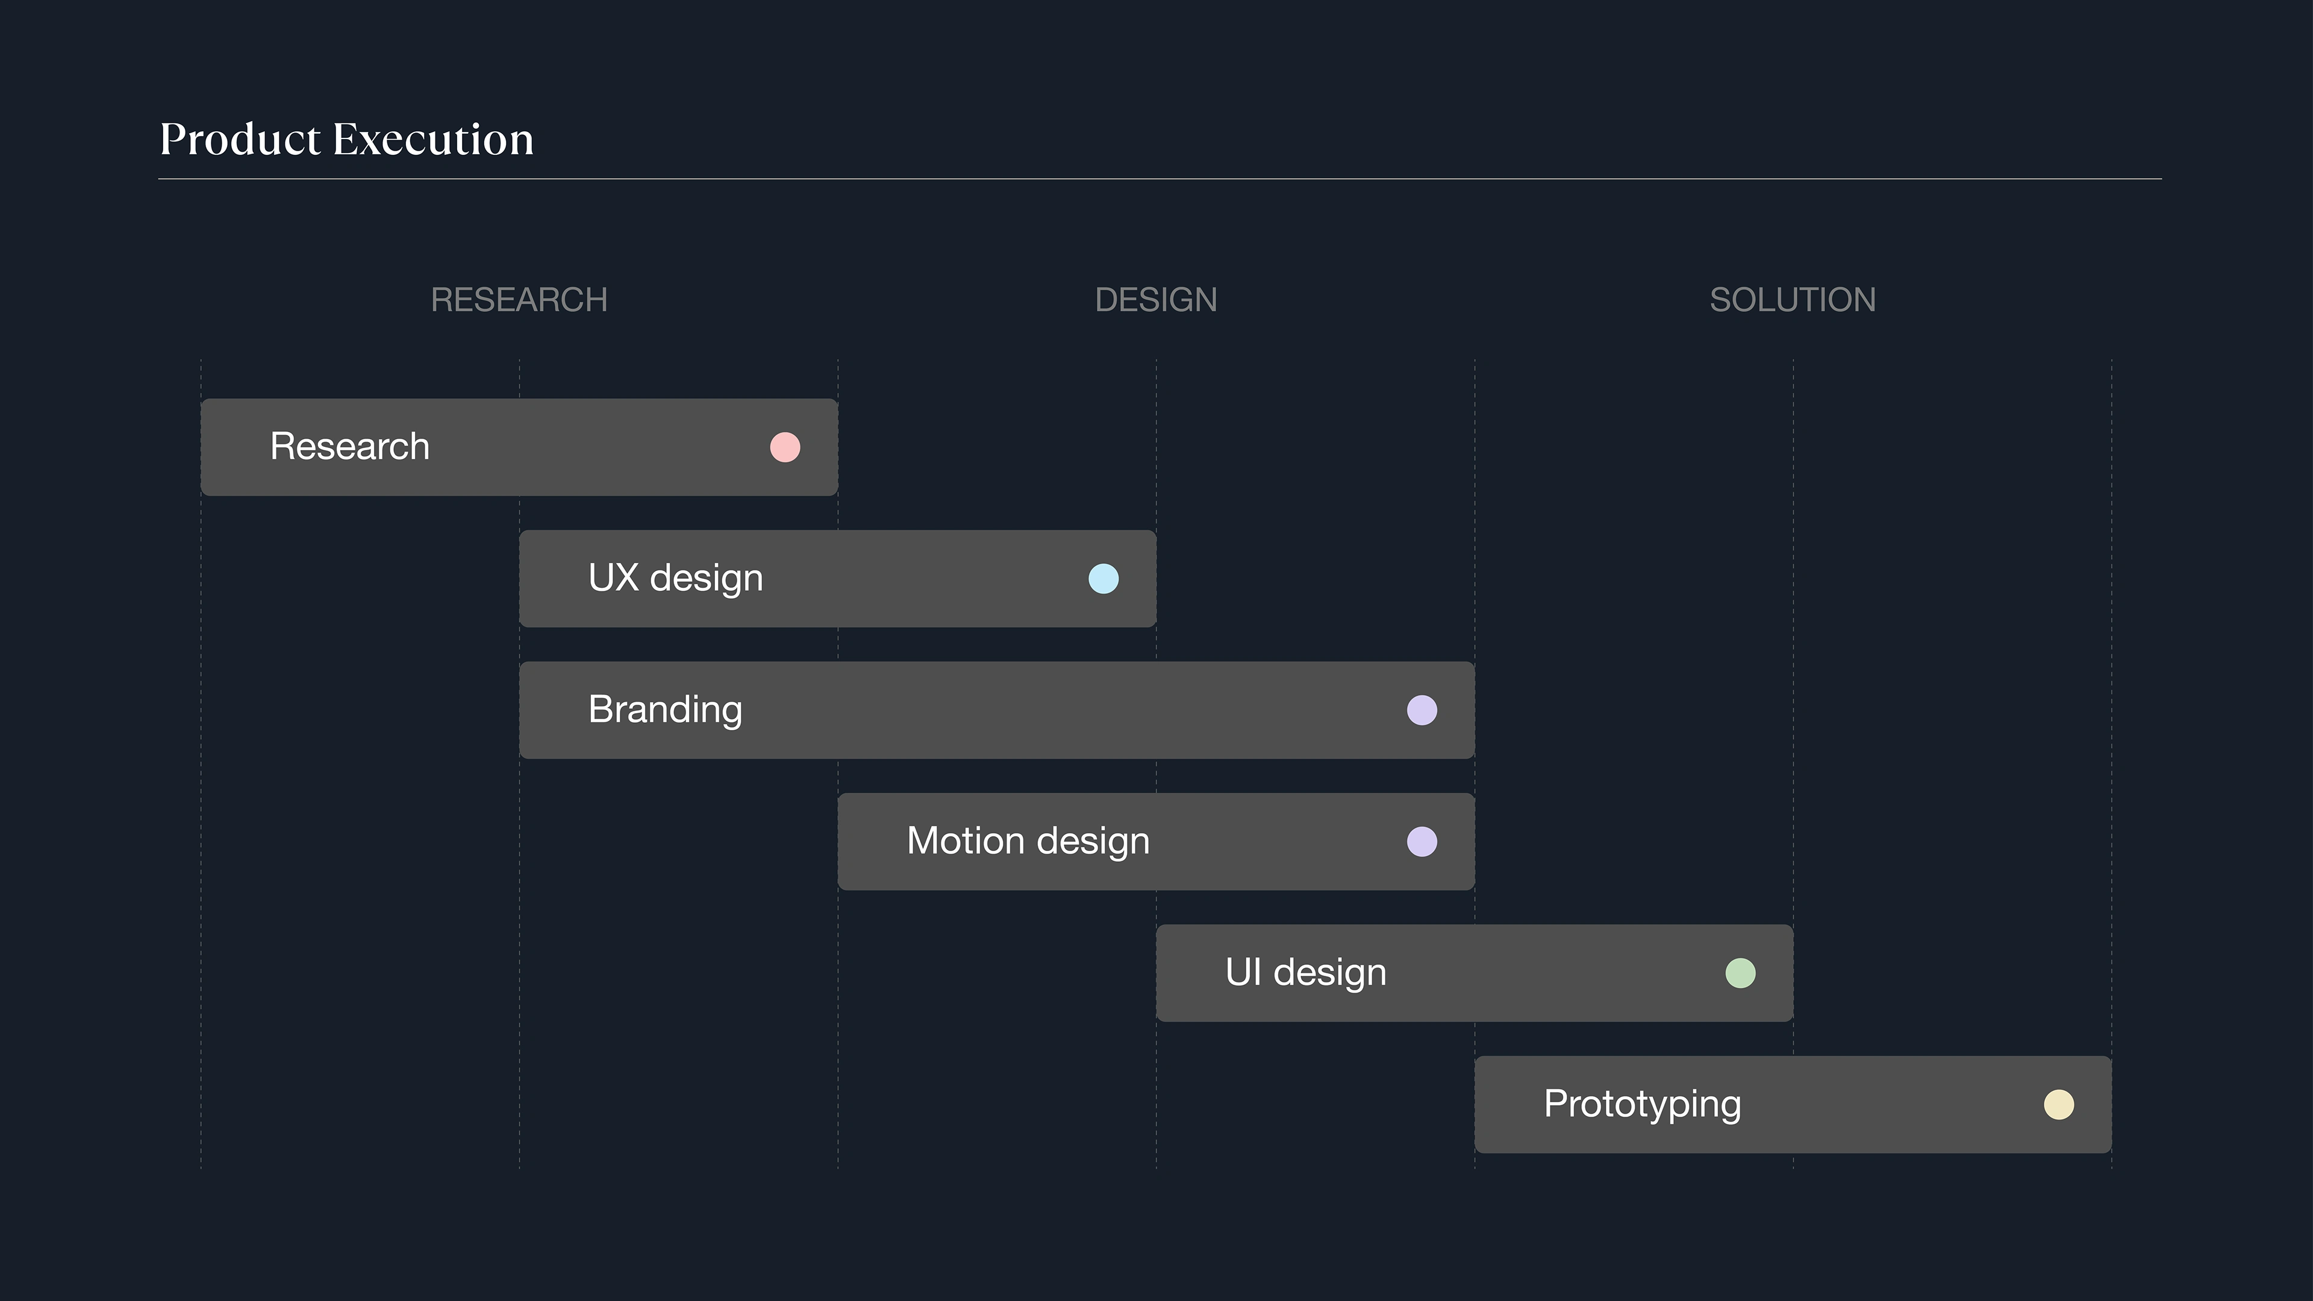
Task: Click the yellow dot on Prototyping bar
Action: [2058, 1105]
